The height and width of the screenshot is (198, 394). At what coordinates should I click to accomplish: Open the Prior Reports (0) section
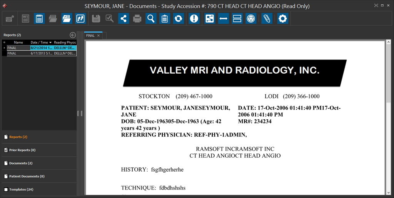22,150
